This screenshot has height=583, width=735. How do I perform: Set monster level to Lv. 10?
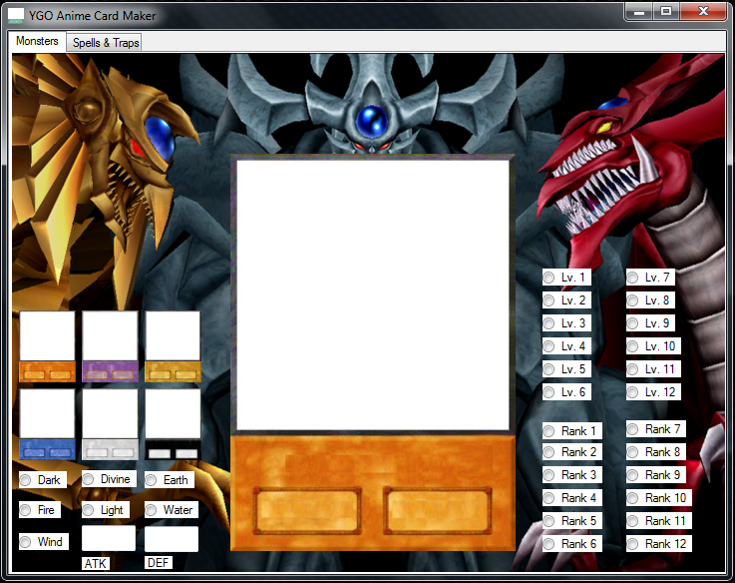click(x=653, y=346)
